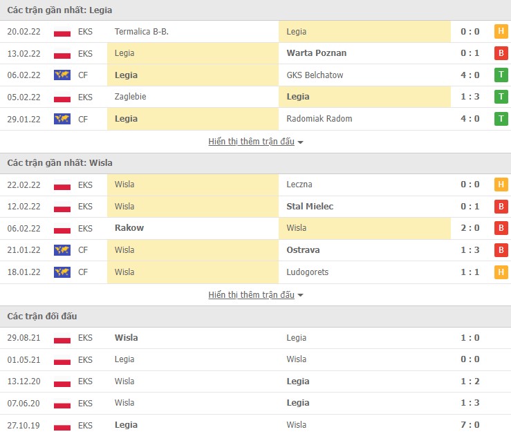Open the Radomiak Radom team link

pyautogui.click(x=319, y=119)
